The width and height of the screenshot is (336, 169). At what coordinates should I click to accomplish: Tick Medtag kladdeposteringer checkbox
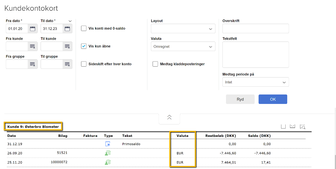click(x=155, y=64)
